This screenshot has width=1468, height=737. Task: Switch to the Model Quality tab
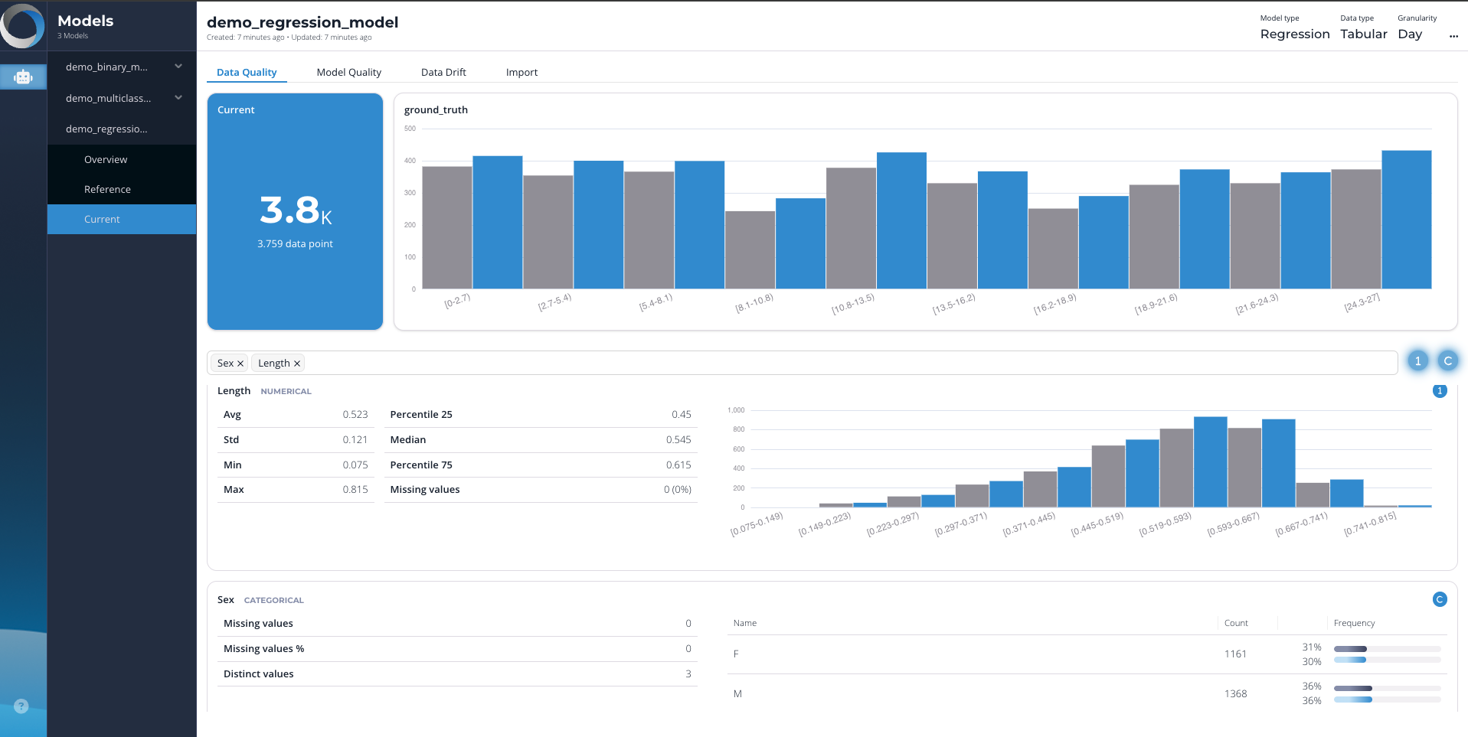[x=348, y=72]
